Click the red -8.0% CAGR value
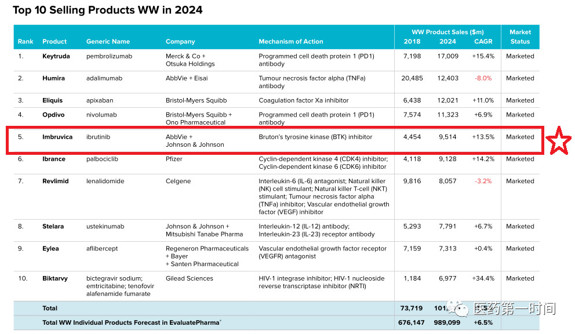 tap(483, 78)
